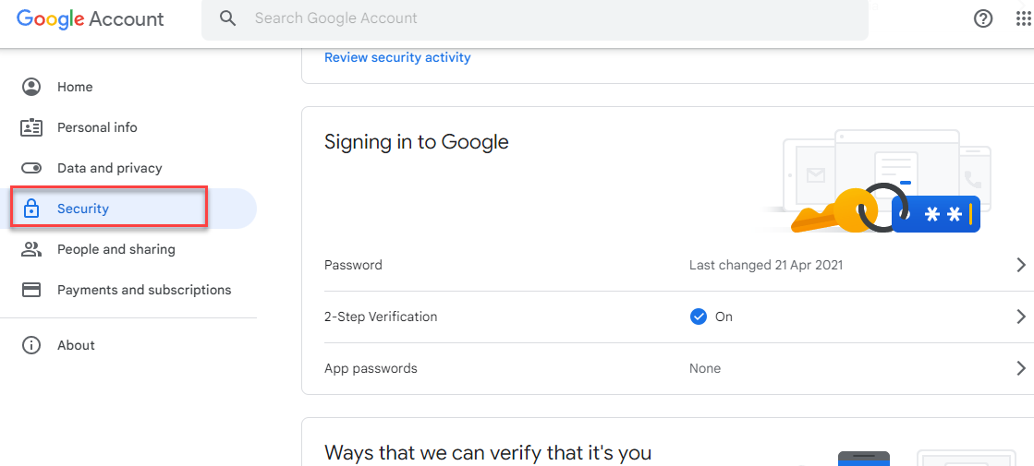Expand the 2-Step Verification row chevron
The width and height of the screenshot is (1034, 466).
(x=1021, y=317)
